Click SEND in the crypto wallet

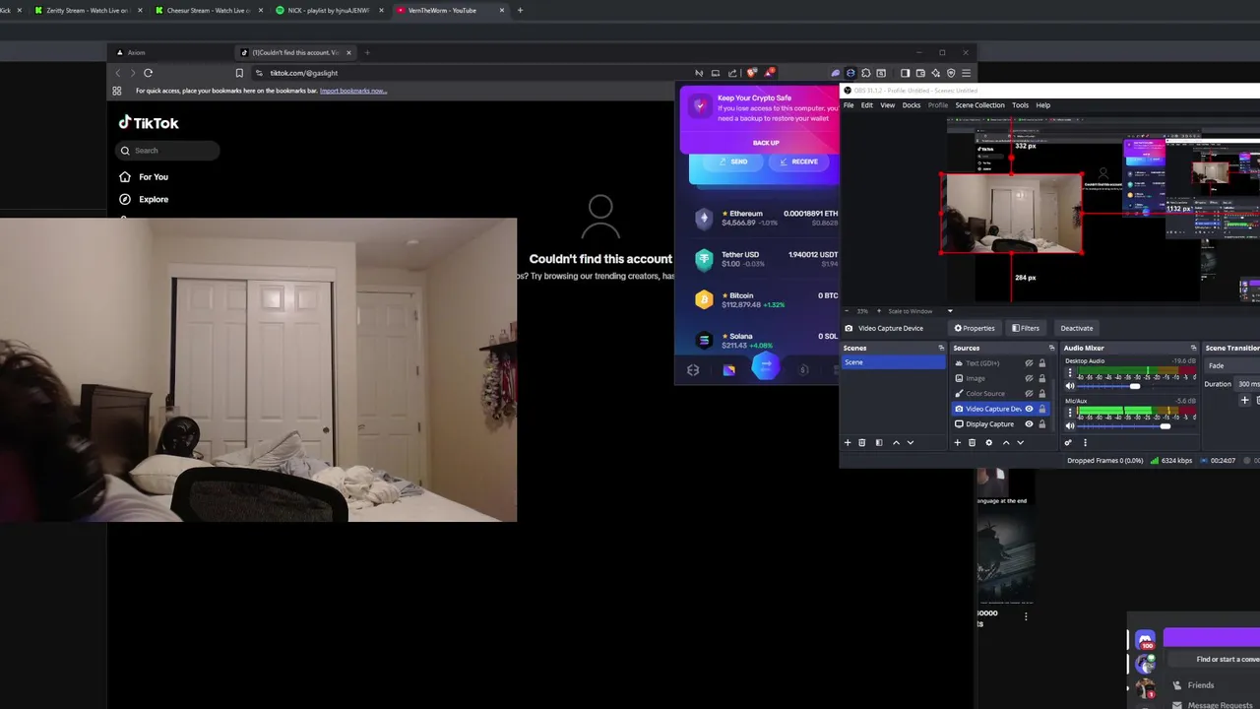click(x=732, y=161)
